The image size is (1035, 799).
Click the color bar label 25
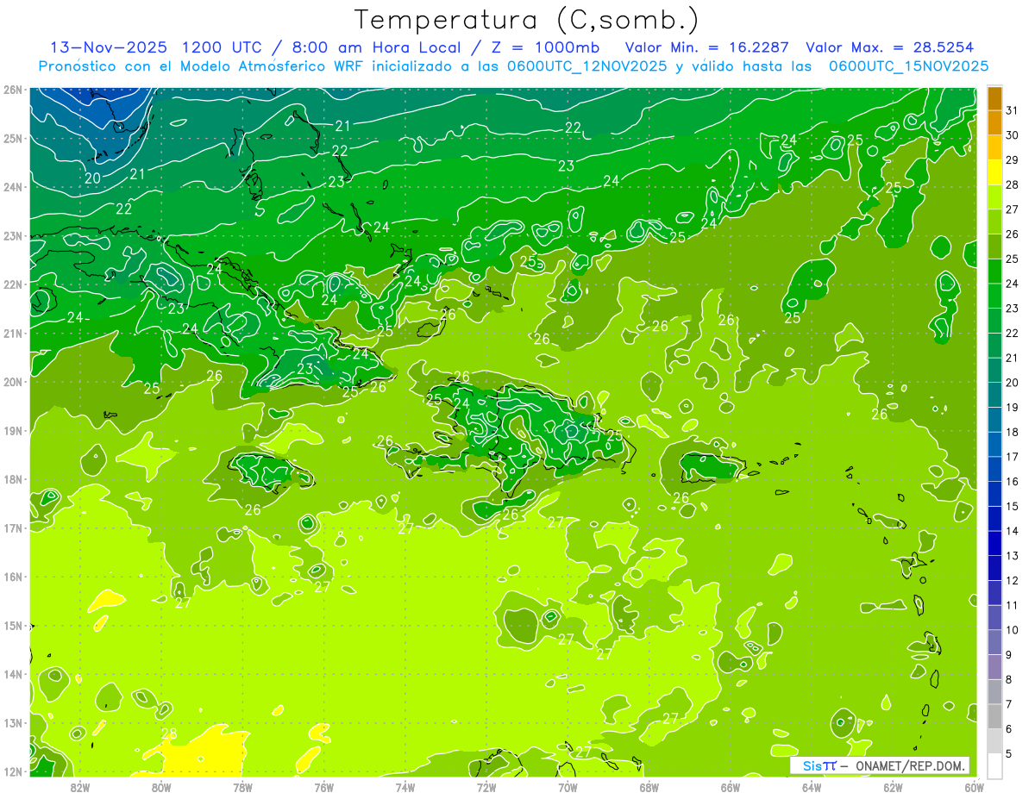(1012, 259)
